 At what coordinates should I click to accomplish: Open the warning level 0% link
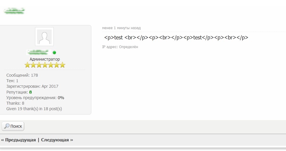(x=61, y=98)
